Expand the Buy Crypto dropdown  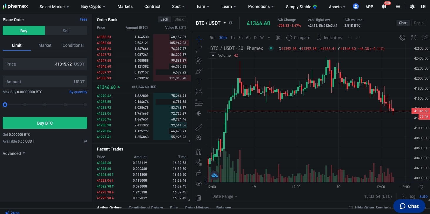(x=93, y=6)
